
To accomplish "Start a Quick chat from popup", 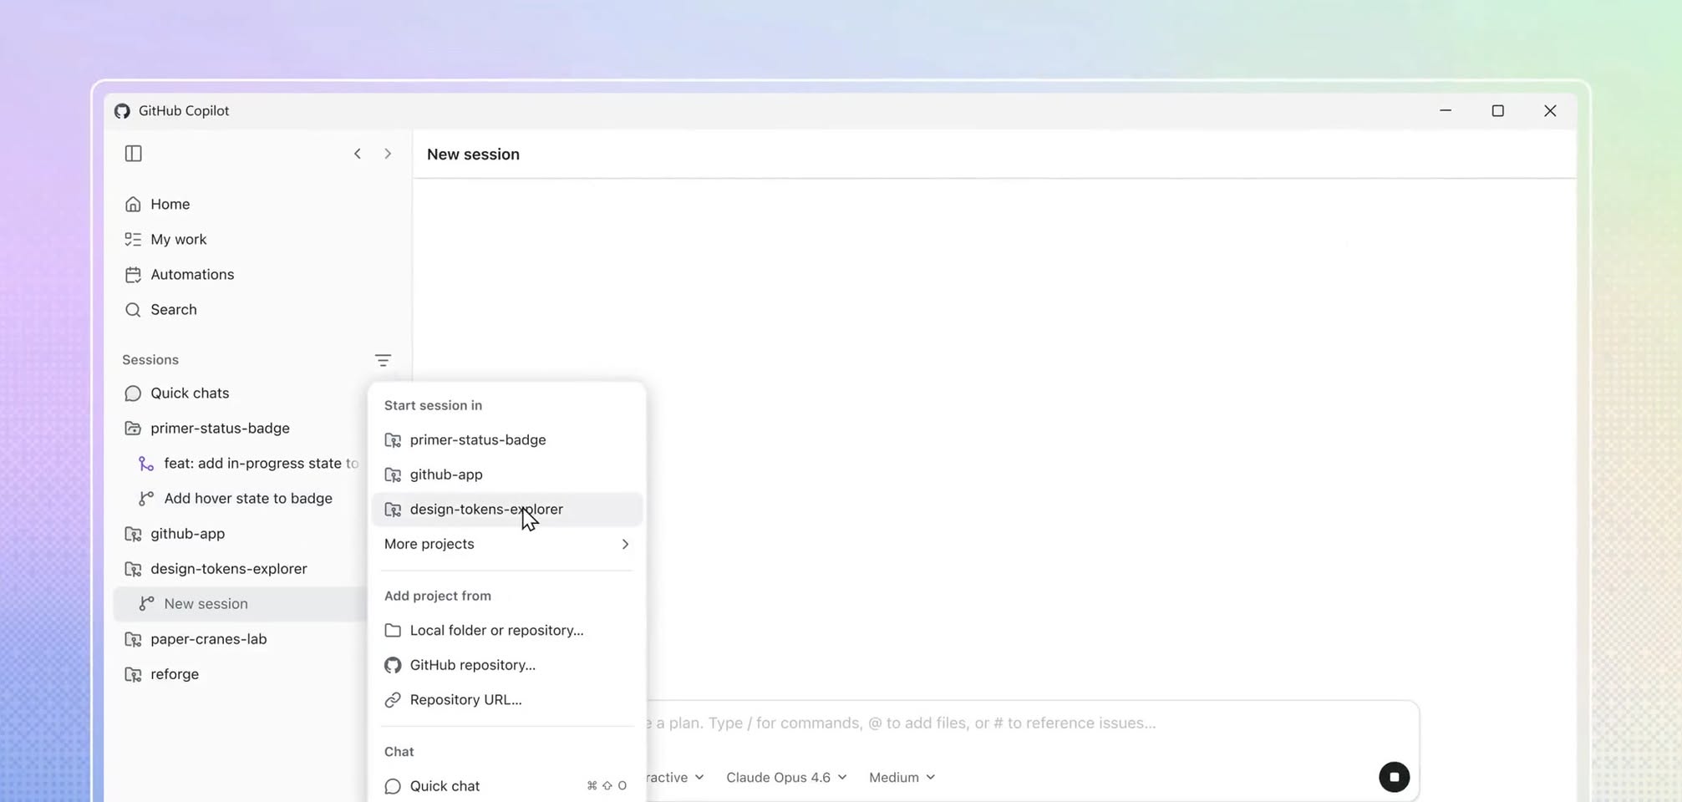I will tap(506, 785).
